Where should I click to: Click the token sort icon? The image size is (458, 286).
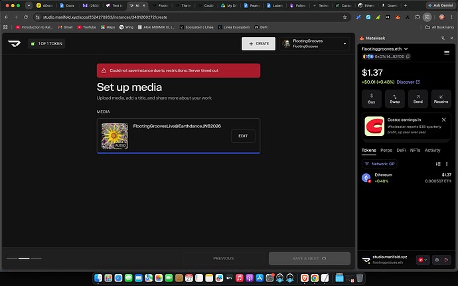[438, 164]
